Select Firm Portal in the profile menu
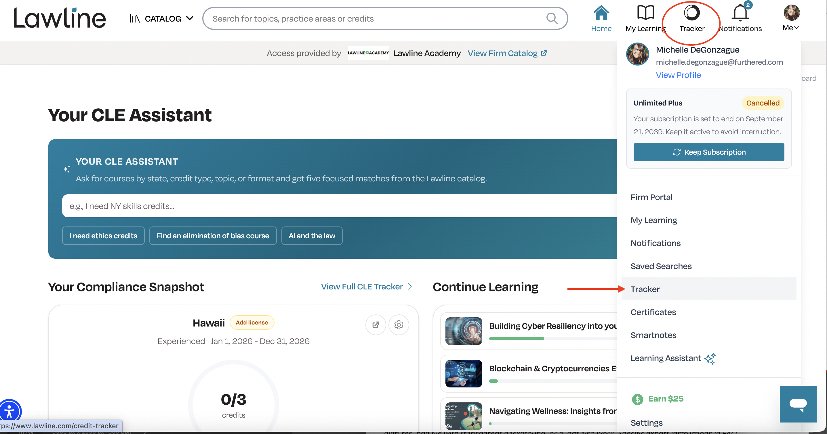 tap(709, 197)
